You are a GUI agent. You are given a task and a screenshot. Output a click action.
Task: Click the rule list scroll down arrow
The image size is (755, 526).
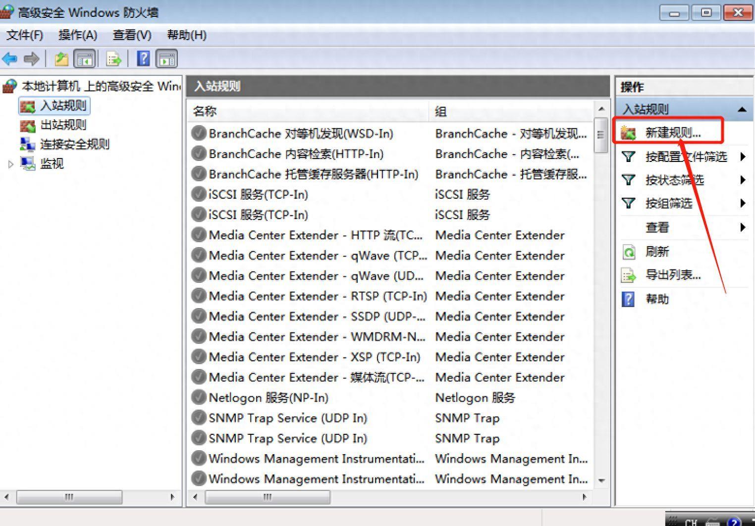pos(601,481)
